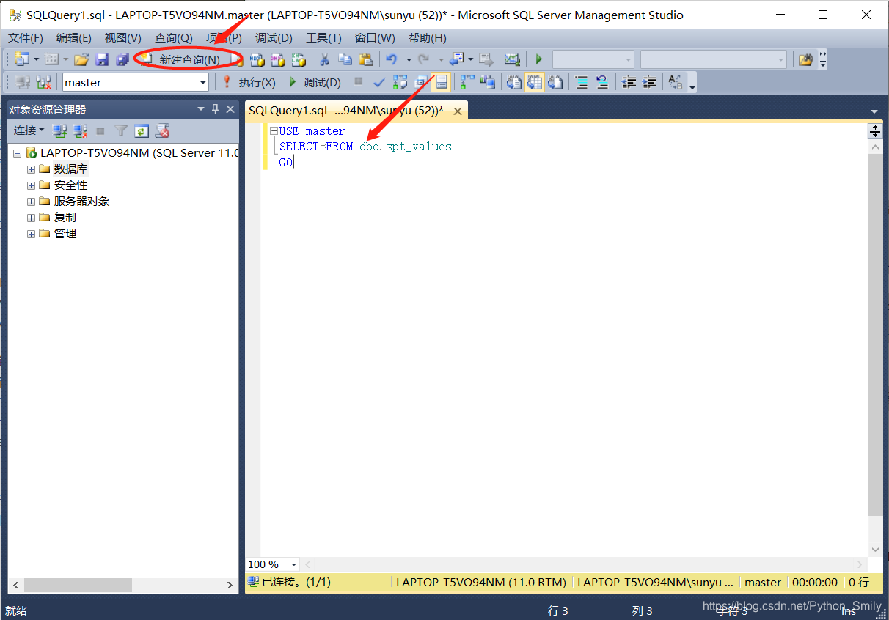This screenshot has height=620, width=889.
Task: Refresh the Object Explorer tree
Action: (142, 130)
